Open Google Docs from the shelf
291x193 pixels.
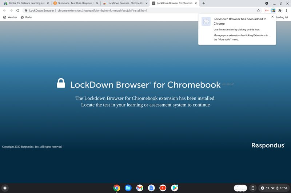(x=151, y=188)
